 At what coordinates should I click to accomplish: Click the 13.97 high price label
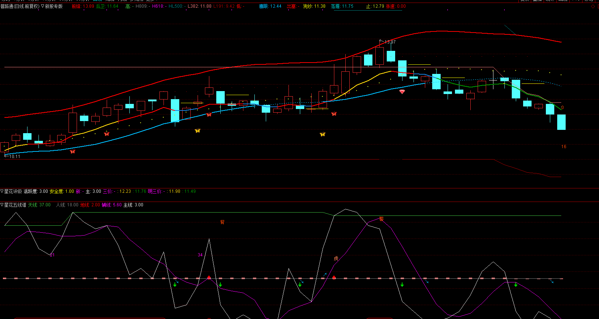click(x=390, y=42)
